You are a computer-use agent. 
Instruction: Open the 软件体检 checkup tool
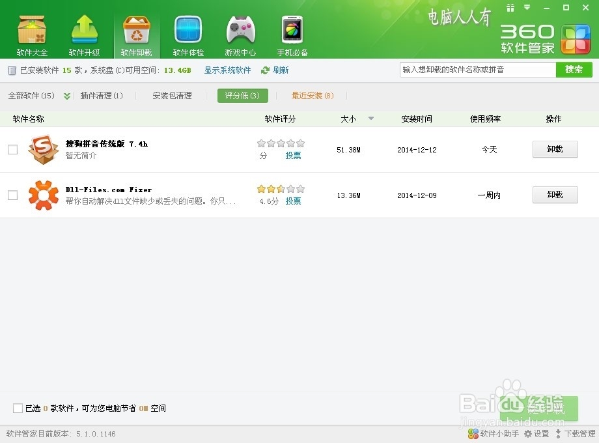[x=188, y=34]
